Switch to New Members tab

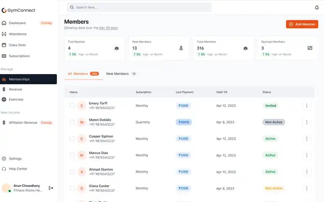point(121,74)
